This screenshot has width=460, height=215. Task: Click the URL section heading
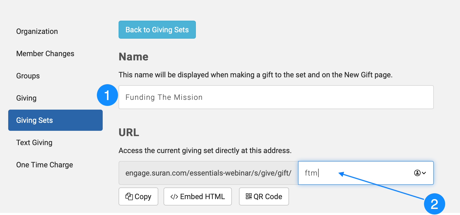pos(129,132)
